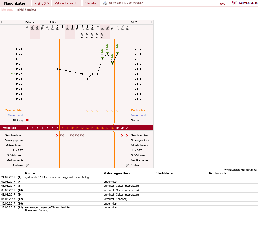Click Blasenentzündung note for 16.03.2017
Screen dimensions: 258x245
pyautogui.click(x=48, y=209)
